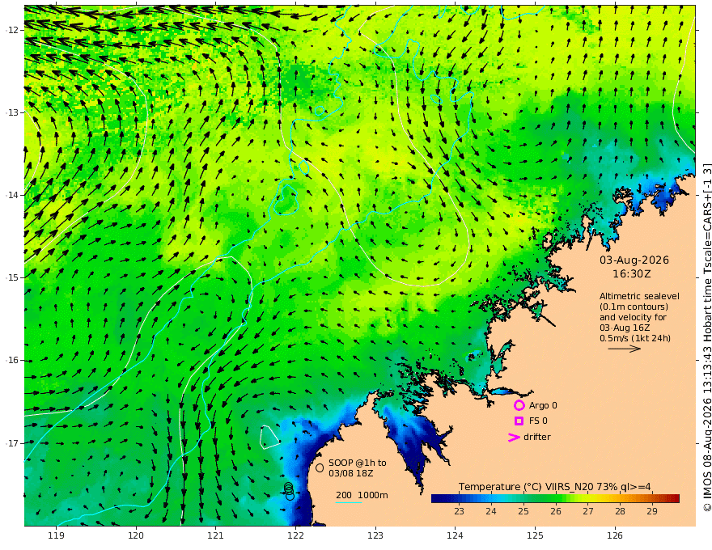Click the temperature colorbar at 23 degrees
The height and width of the screenshot is (550, 712).
[459, 499]
